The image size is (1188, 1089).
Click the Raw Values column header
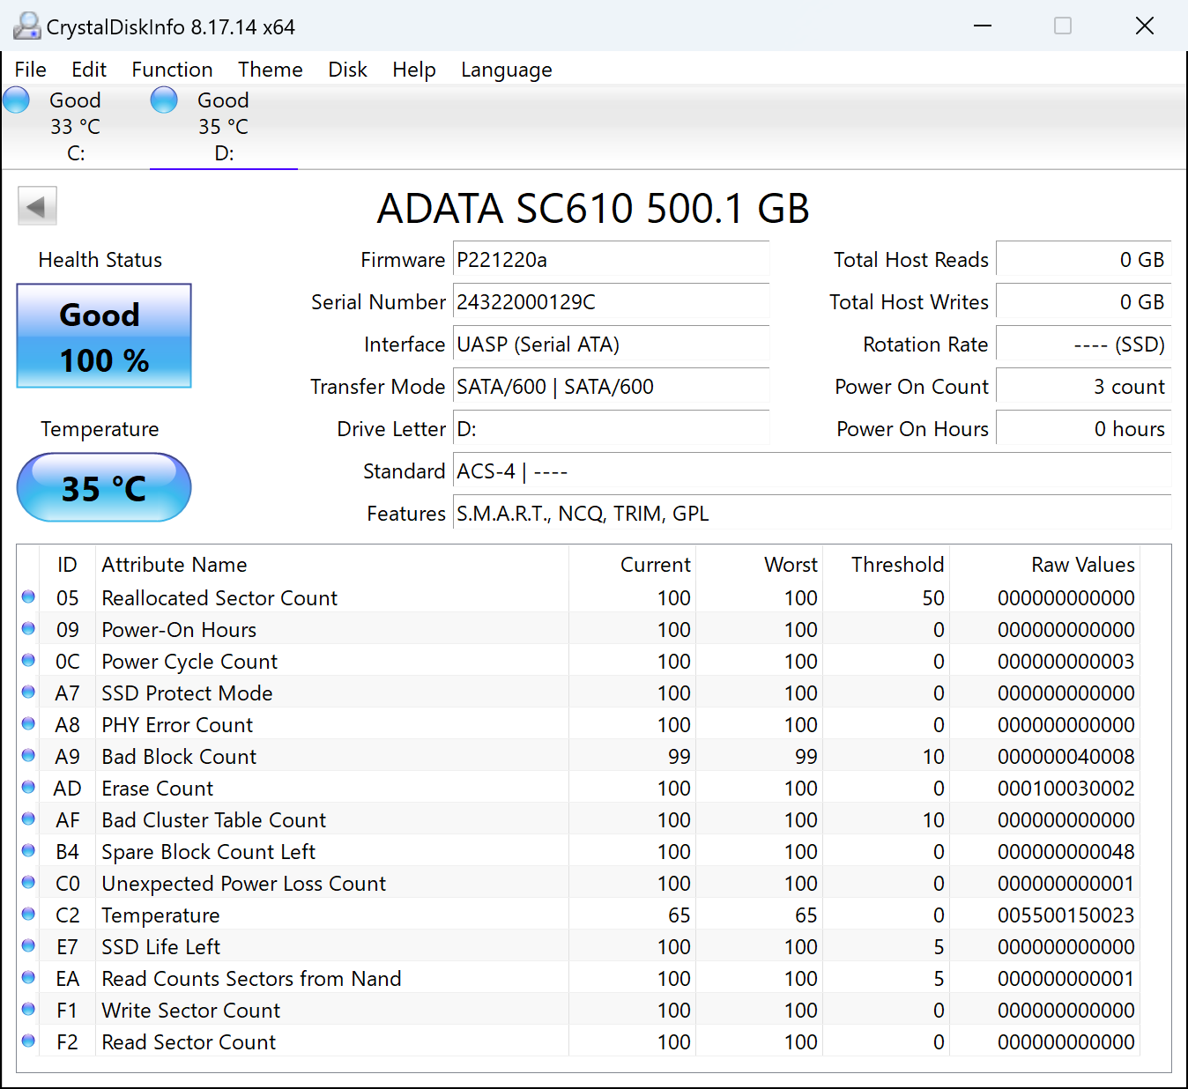coord(1082,565)
